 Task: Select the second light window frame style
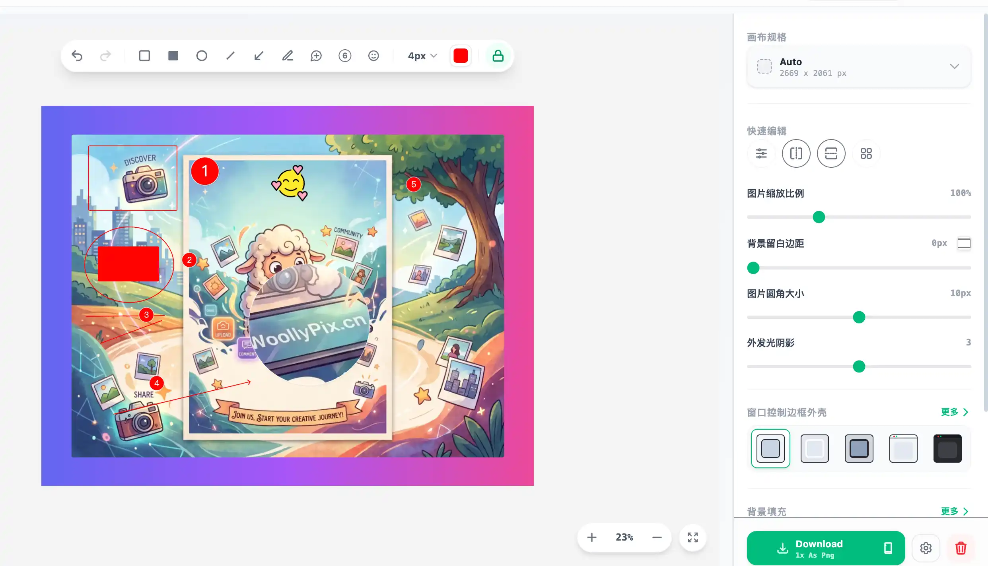[815, 448]
